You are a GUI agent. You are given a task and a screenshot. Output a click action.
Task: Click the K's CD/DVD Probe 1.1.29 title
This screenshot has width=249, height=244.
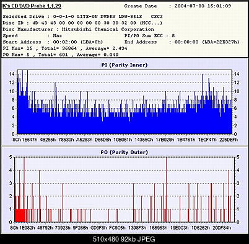(x=32, y=6)
